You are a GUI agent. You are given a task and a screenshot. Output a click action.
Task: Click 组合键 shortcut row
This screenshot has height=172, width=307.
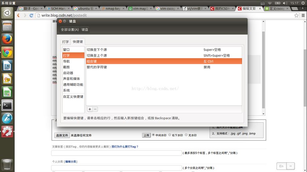tap(164, 61)
